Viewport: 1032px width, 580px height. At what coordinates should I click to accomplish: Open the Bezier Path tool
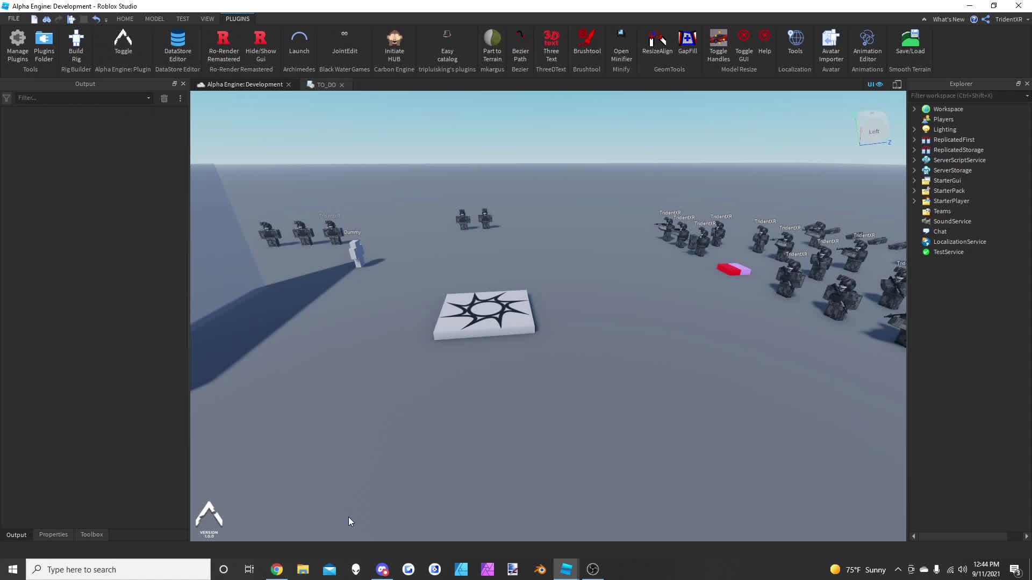(520, 46)
